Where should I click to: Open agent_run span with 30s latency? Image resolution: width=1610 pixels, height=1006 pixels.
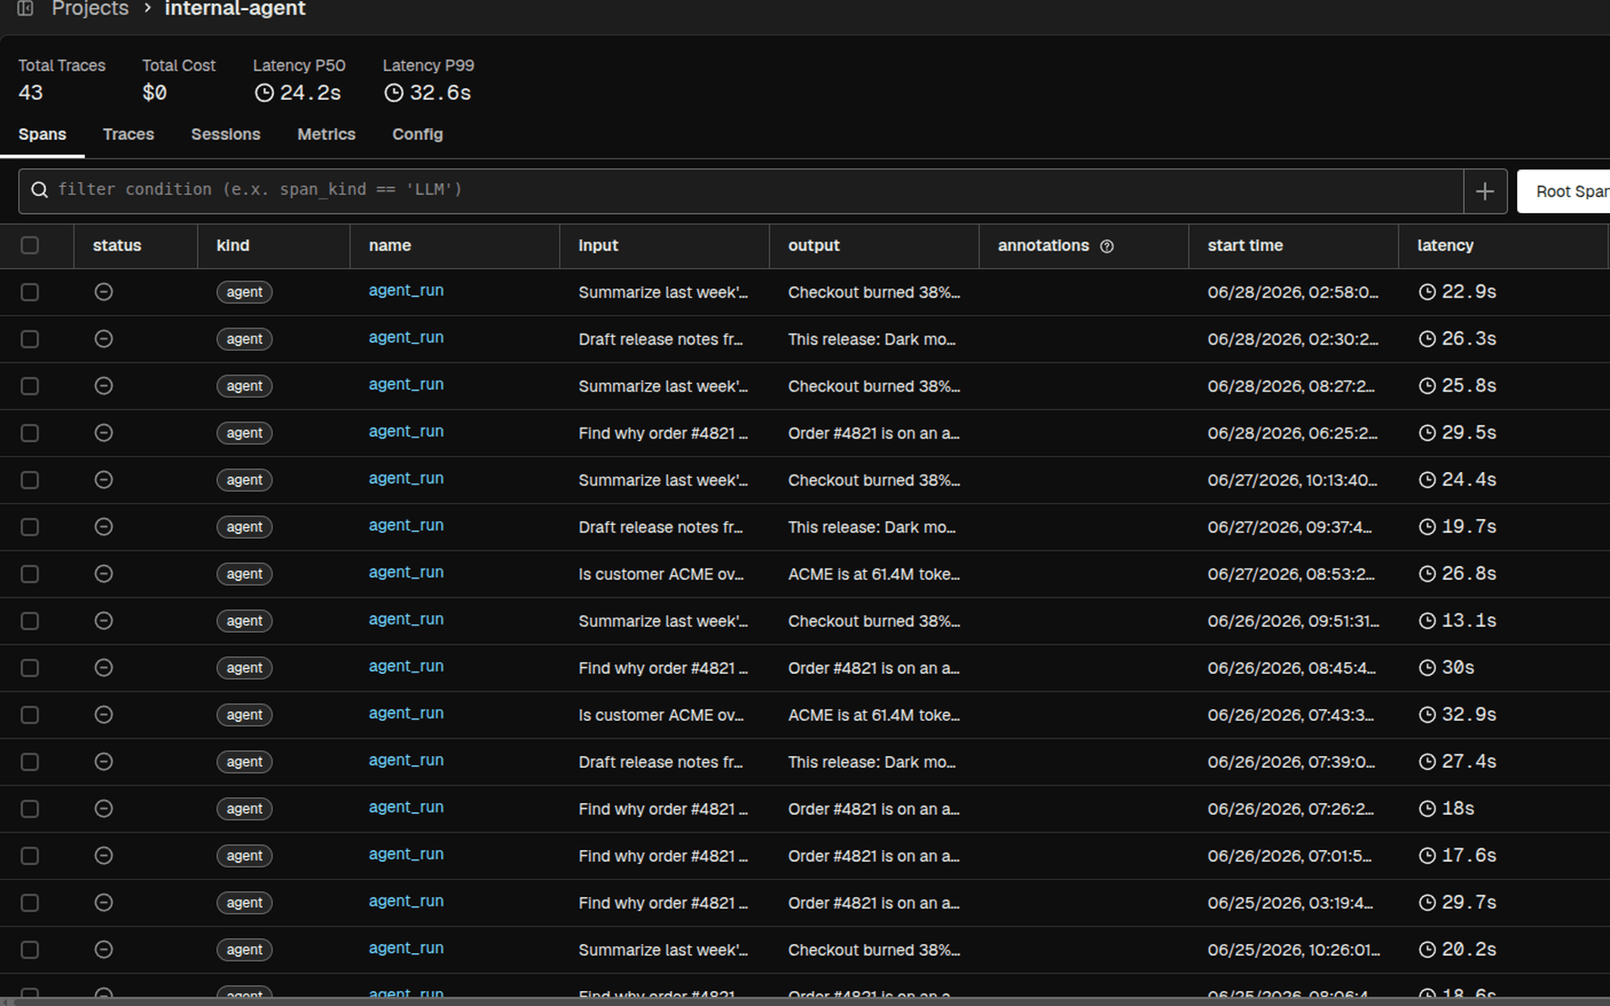406,666
